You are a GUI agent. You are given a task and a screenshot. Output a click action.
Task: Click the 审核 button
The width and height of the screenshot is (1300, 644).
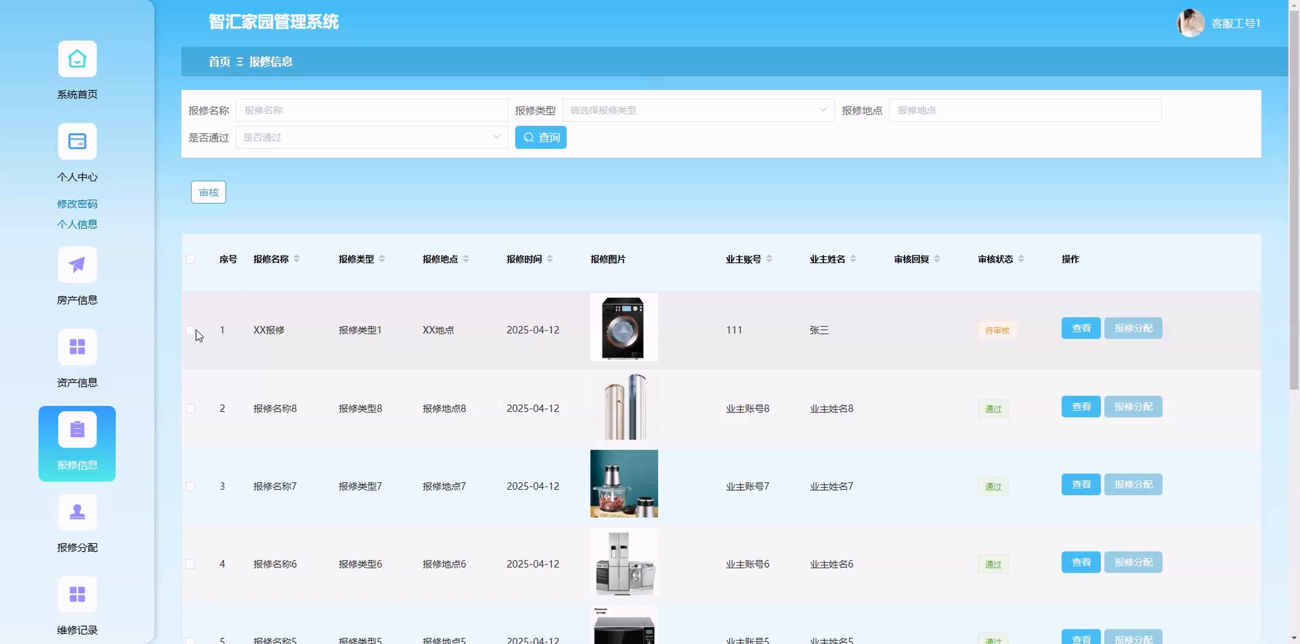[209, 192]
